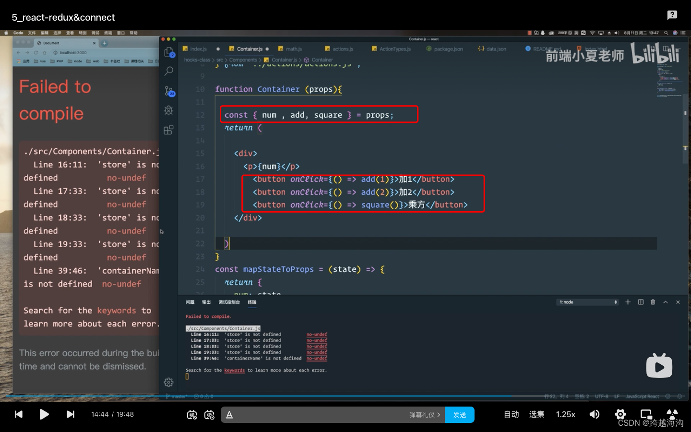Reload the browser page

36,52
